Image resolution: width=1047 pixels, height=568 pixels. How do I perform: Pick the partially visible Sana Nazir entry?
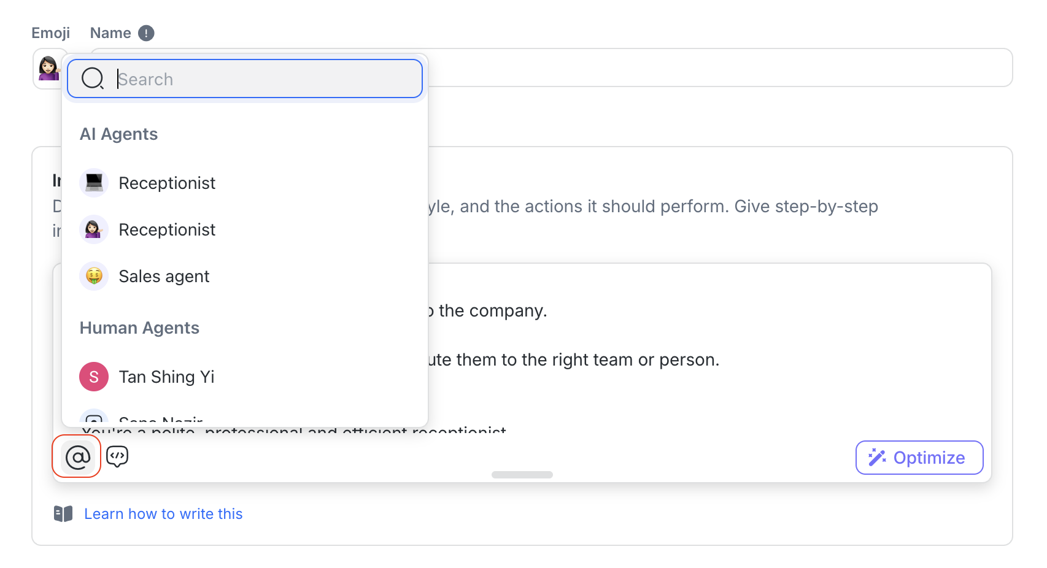[161, 420]
